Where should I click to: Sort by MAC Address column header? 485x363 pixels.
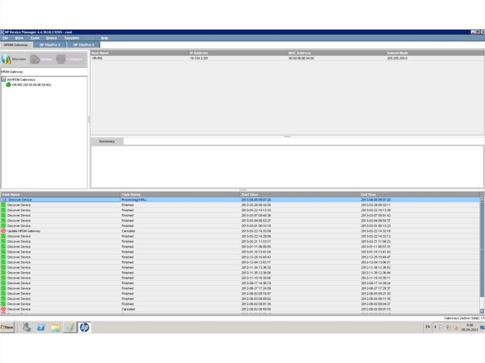pos(337,53)
